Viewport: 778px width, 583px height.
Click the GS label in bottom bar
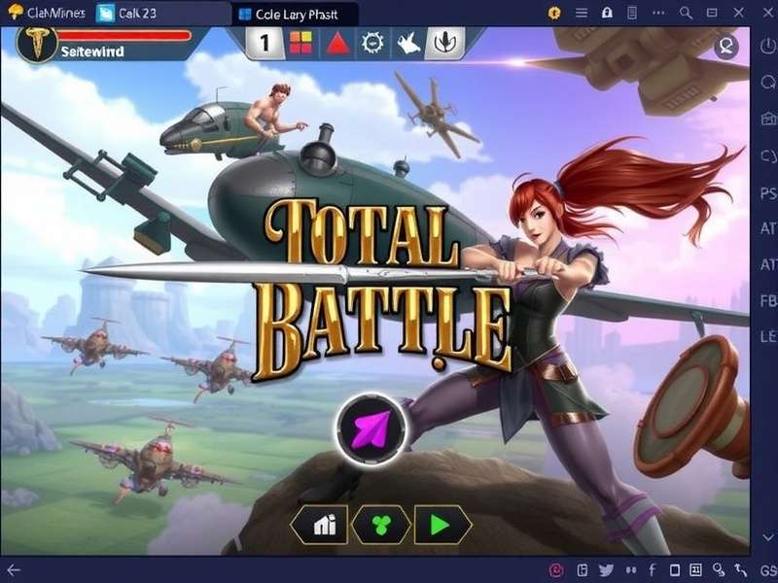click(768, 570)
